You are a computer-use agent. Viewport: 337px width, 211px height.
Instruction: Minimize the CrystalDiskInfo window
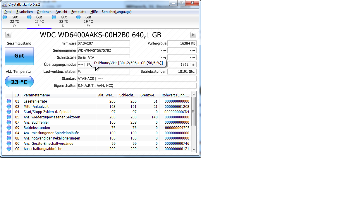point(173,3)
